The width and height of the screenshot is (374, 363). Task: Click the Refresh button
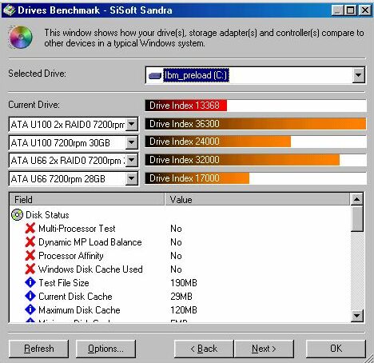point(38,349)
